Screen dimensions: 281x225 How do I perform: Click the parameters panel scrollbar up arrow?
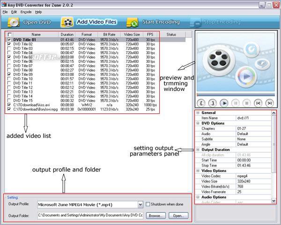274,113
